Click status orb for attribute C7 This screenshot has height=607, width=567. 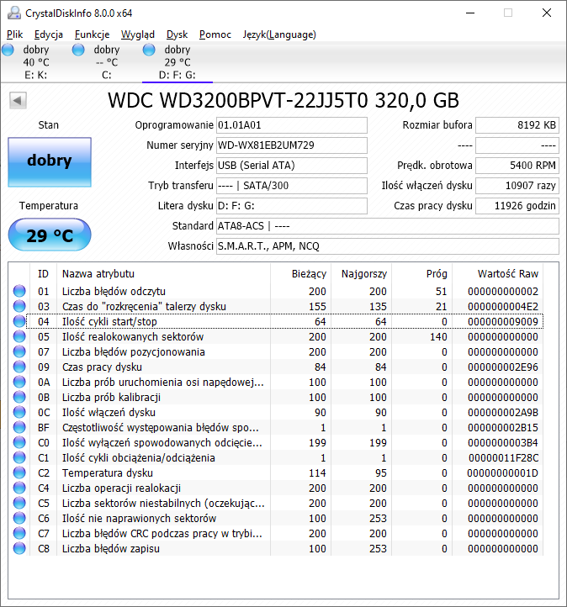[x=19, y=533]
